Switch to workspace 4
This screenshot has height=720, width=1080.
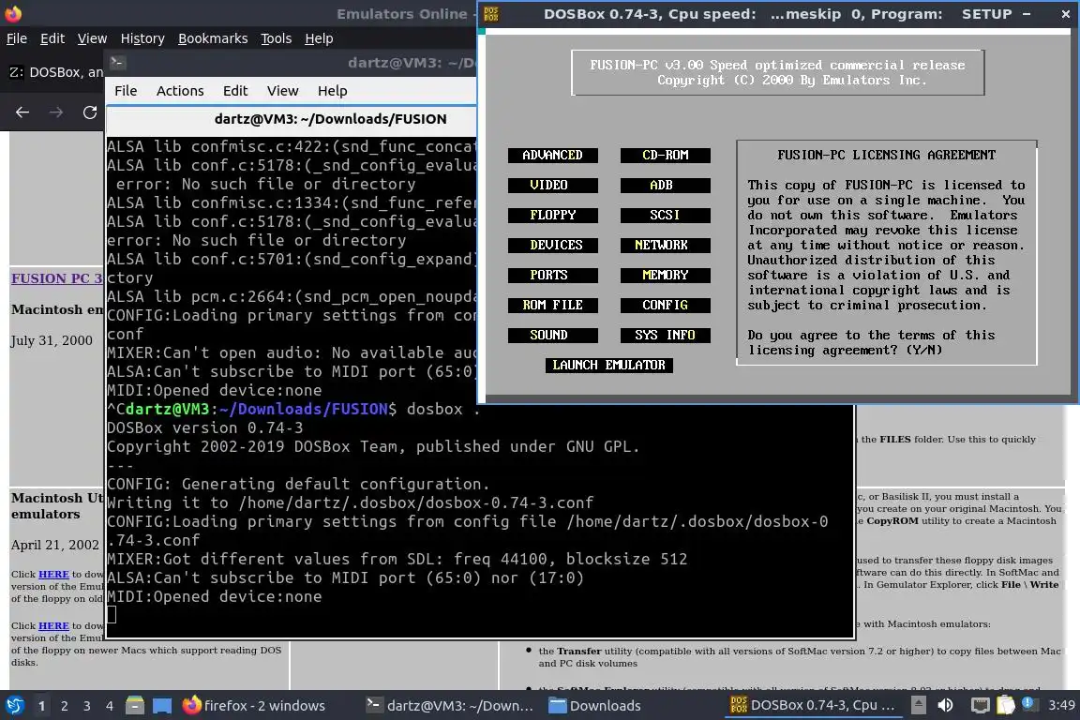point(110,706)
